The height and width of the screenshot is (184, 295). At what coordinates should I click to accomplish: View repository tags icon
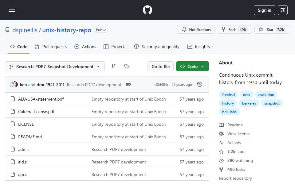pyautogui.click(x=127, y=66)
